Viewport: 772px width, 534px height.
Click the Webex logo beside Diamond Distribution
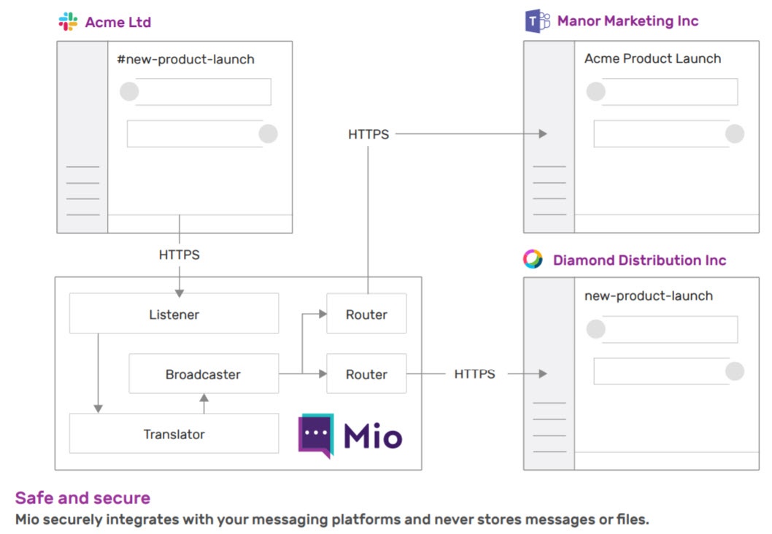pos(533,259)
